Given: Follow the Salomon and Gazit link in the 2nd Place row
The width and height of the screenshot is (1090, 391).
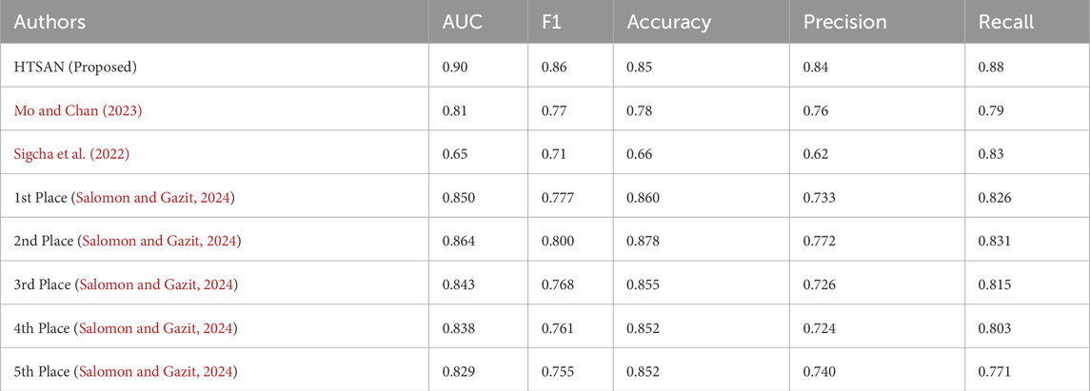Looking at the screenshot, I should [x=159, y=242].
